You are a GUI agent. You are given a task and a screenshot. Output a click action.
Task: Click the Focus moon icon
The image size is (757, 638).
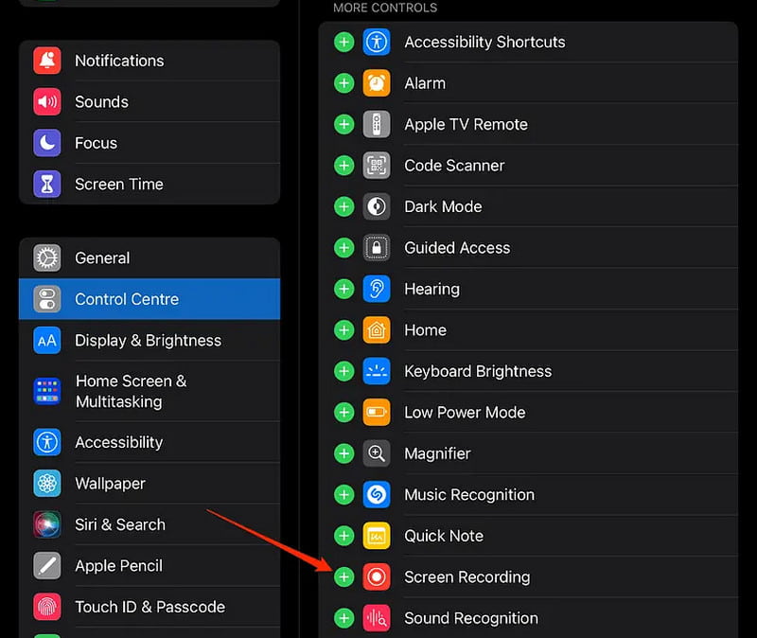coord(47,143)
